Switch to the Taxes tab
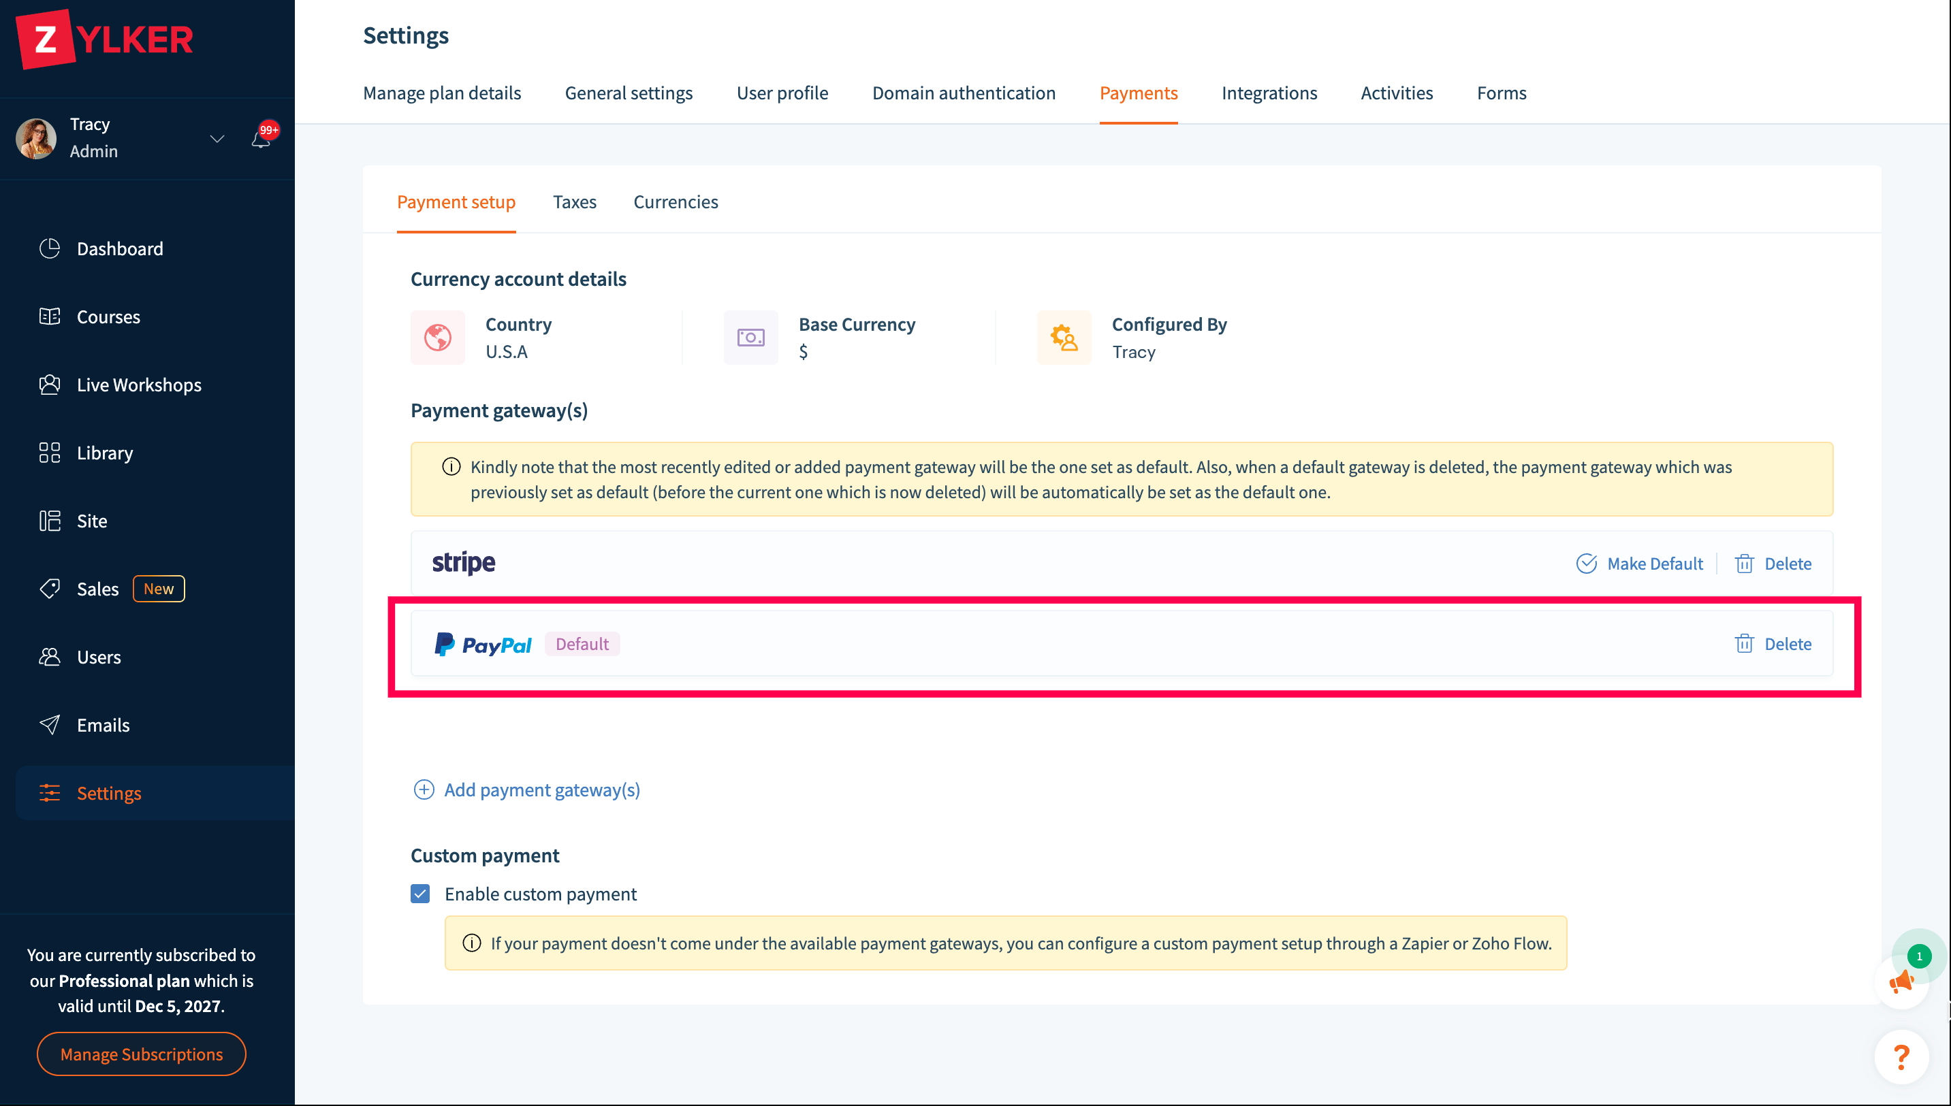This screenshot has width=1951, height=1106. (574, 202)
